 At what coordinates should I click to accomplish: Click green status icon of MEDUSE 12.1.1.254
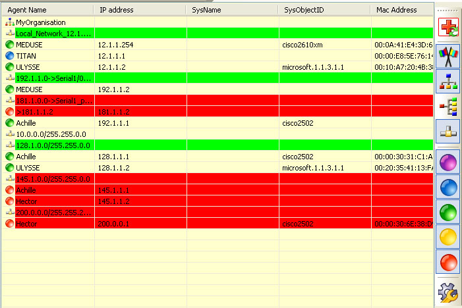[x=10, y=44]
